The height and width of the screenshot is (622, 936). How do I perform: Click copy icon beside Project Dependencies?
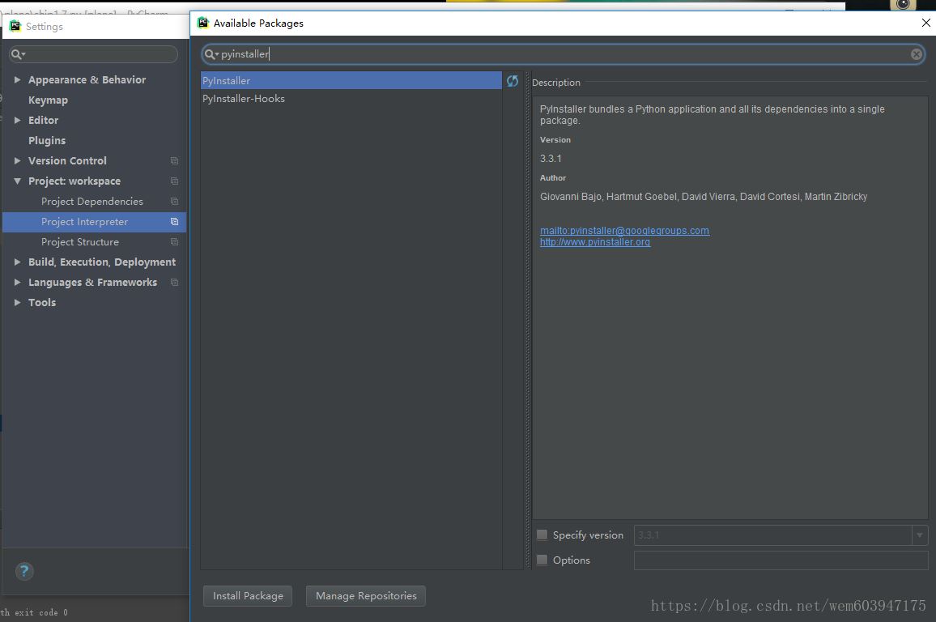[x=174, y=201]
